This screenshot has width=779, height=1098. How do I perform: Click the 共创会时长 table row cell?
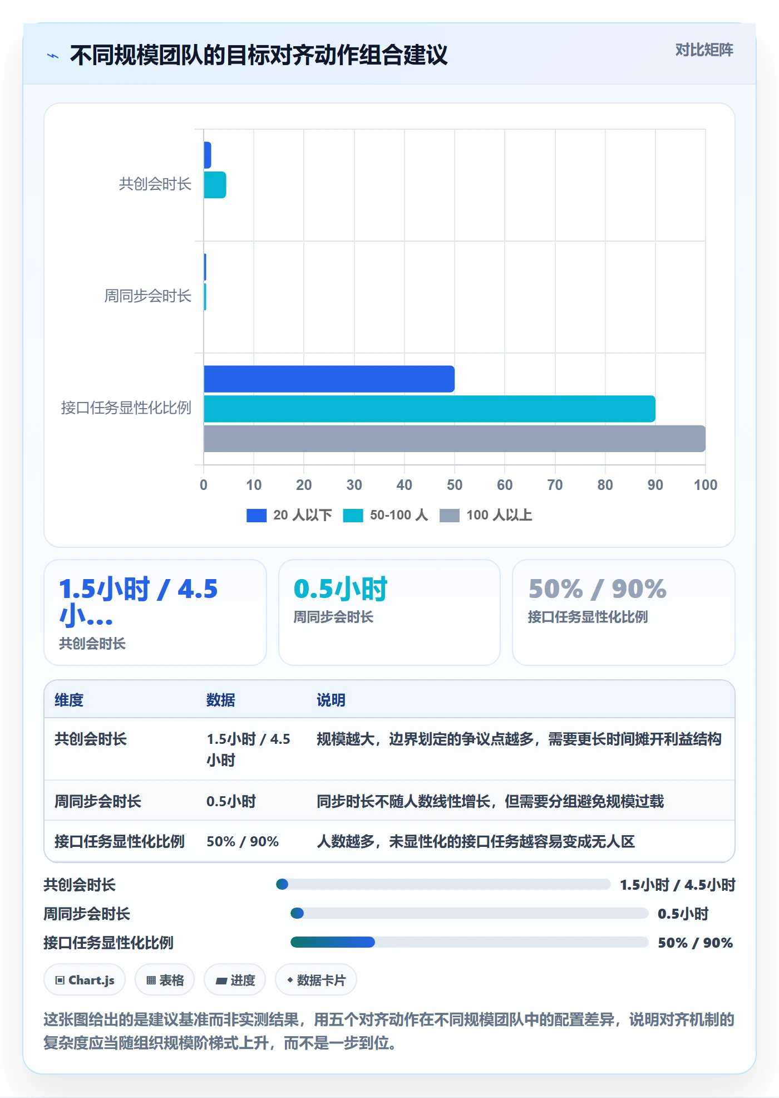click(91, 739)
